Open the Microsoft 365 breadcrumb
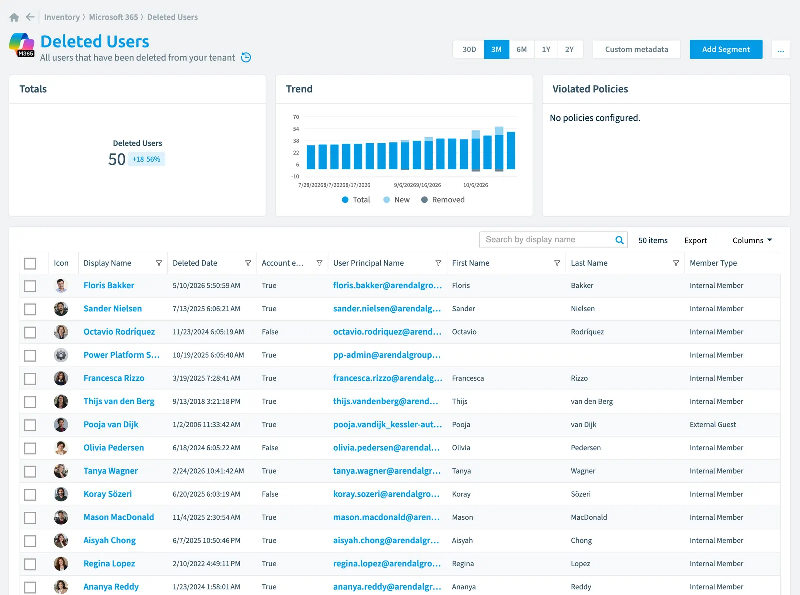 coord(113,17)
